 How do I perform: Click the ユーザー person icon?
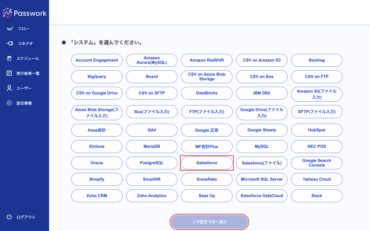[9, 88]
